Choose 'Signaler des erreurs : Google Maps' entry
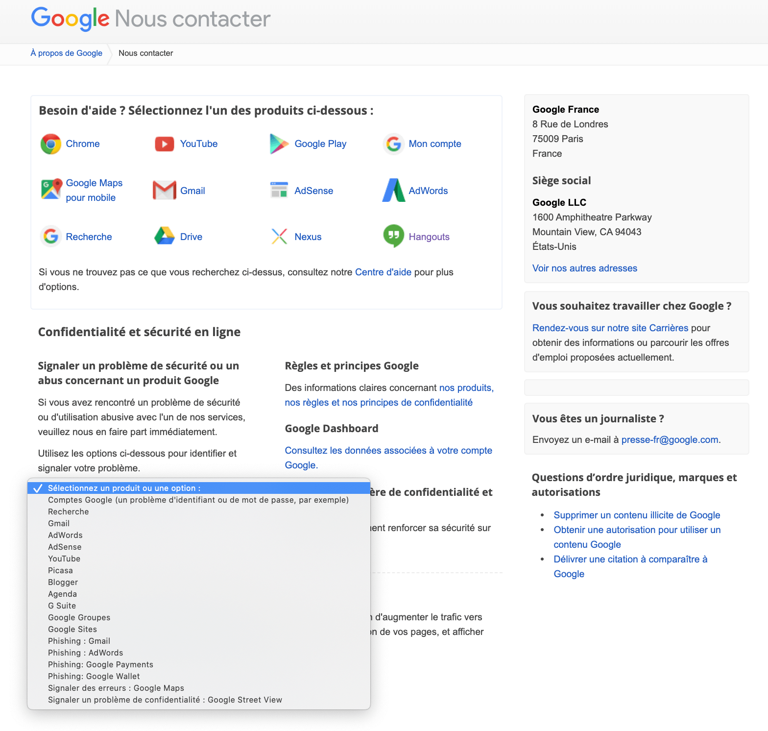The image size is (768, 731). [116, 688]
